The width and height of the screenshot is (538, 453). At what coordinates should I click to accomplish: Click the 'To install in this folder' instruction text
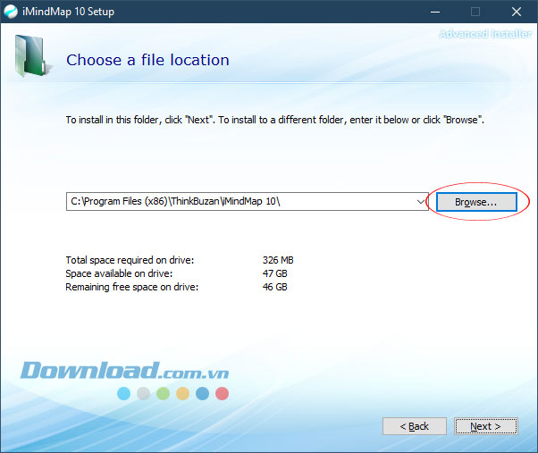coord(275,120)
